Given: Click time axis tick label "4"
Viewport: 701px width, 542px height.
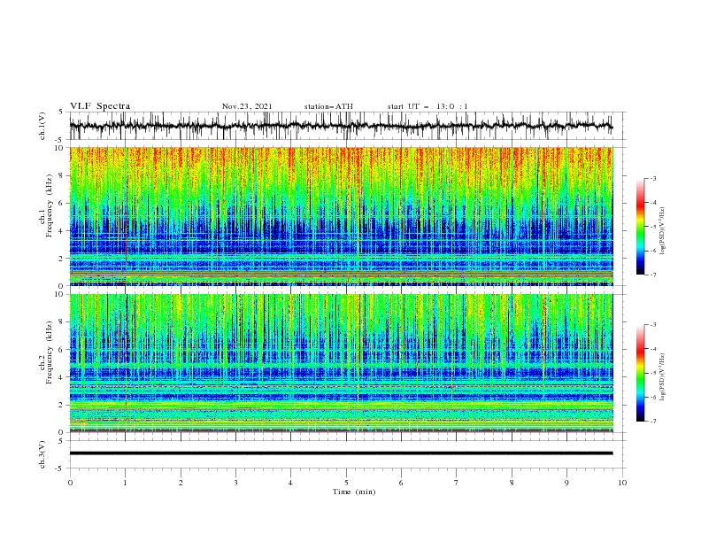Looking at the screenshot, I should pyautogui.click(x=290, y=483).
